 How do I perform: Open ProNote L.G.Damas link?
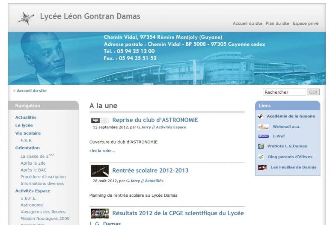287,146
